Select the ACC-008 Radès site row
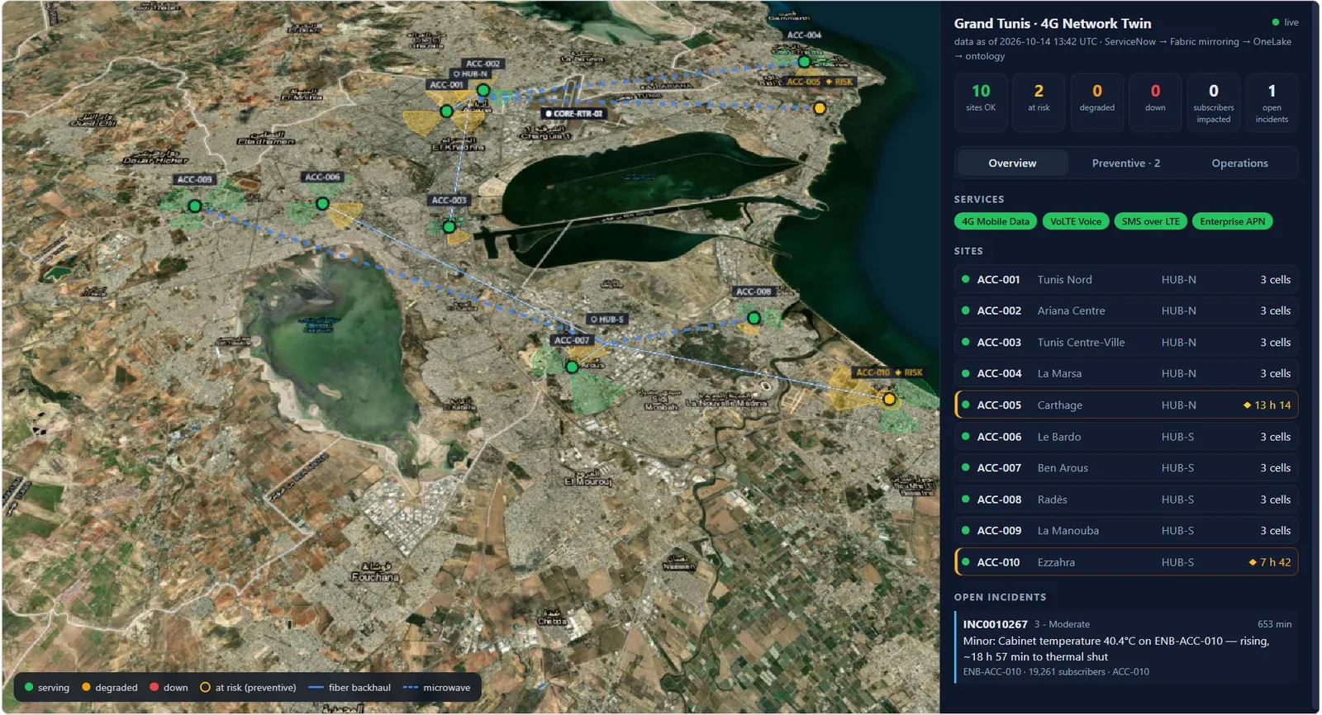Screen dimensions: 1322x715 coord(1126,500)
